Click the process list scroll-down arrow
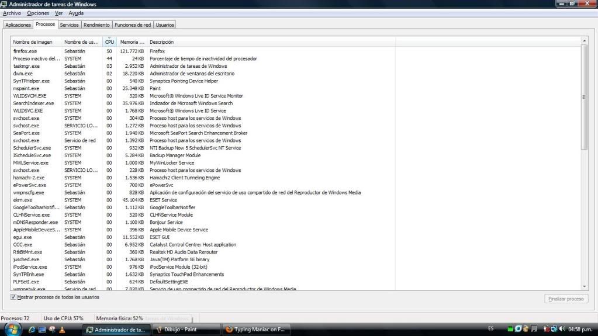 click(x=585, y=286)
